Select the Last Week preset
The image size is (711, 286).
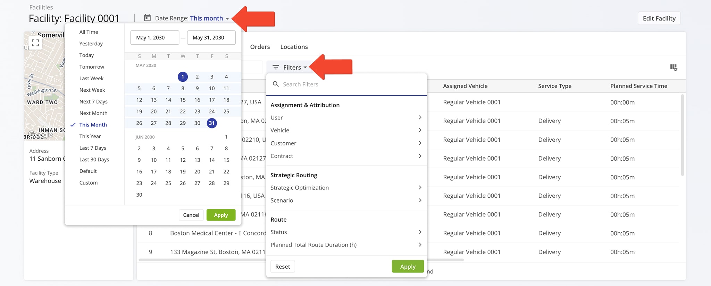click(91, 78)
